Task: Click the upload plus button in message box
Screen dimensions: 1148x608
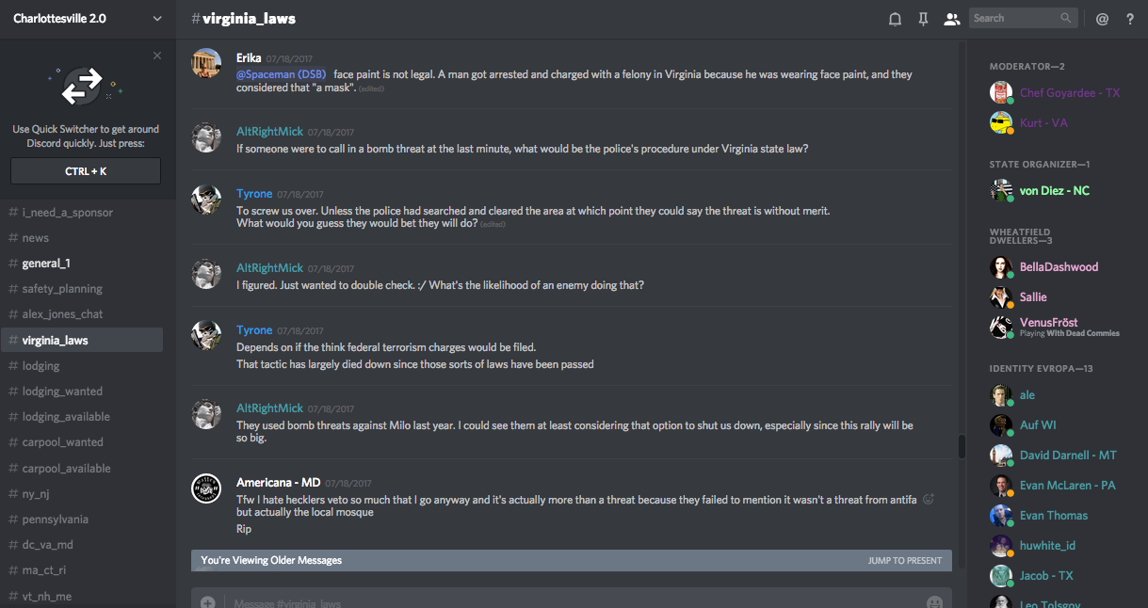Action: coord(207,601)
